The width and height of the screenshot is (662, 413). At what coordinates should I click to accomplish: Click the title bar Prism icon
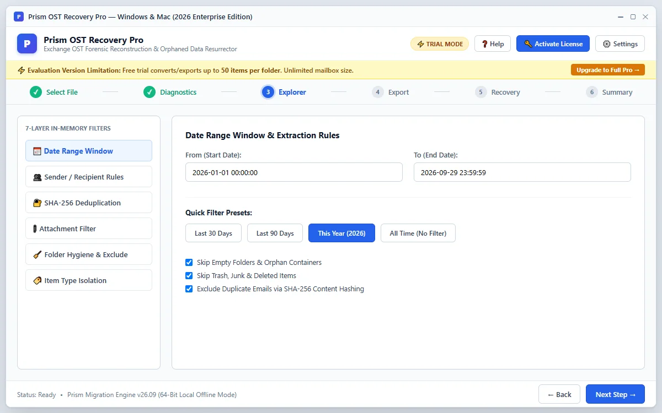(19, 17)
